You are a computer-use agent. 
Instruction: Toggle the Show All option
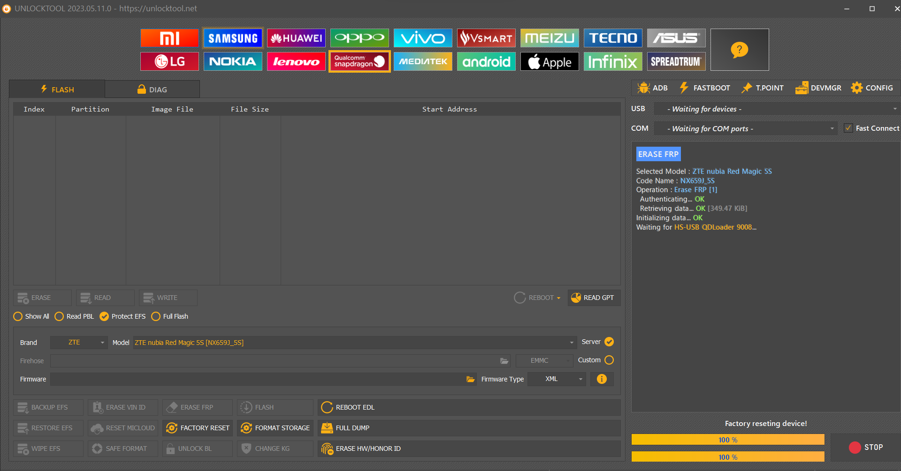click(x=31, y=316)
